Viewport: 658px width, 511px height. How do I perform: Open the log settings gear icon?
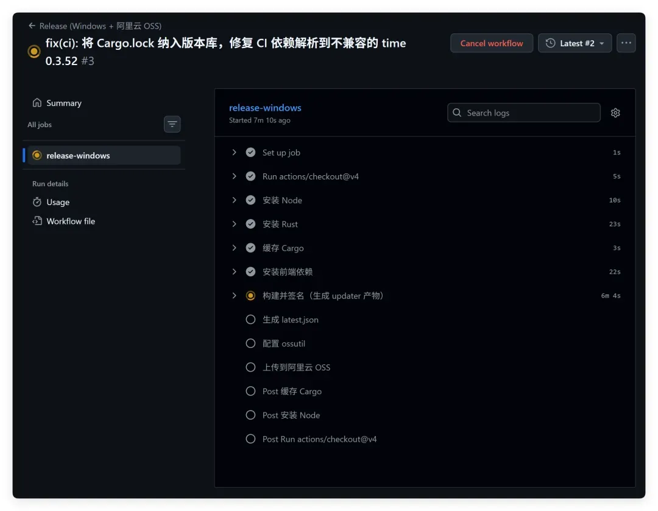[615, 113]
